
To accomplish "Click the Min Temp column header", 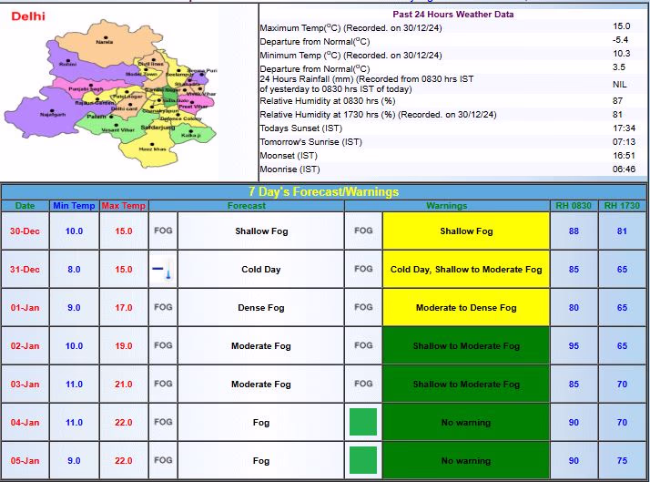I will [74, 206].
